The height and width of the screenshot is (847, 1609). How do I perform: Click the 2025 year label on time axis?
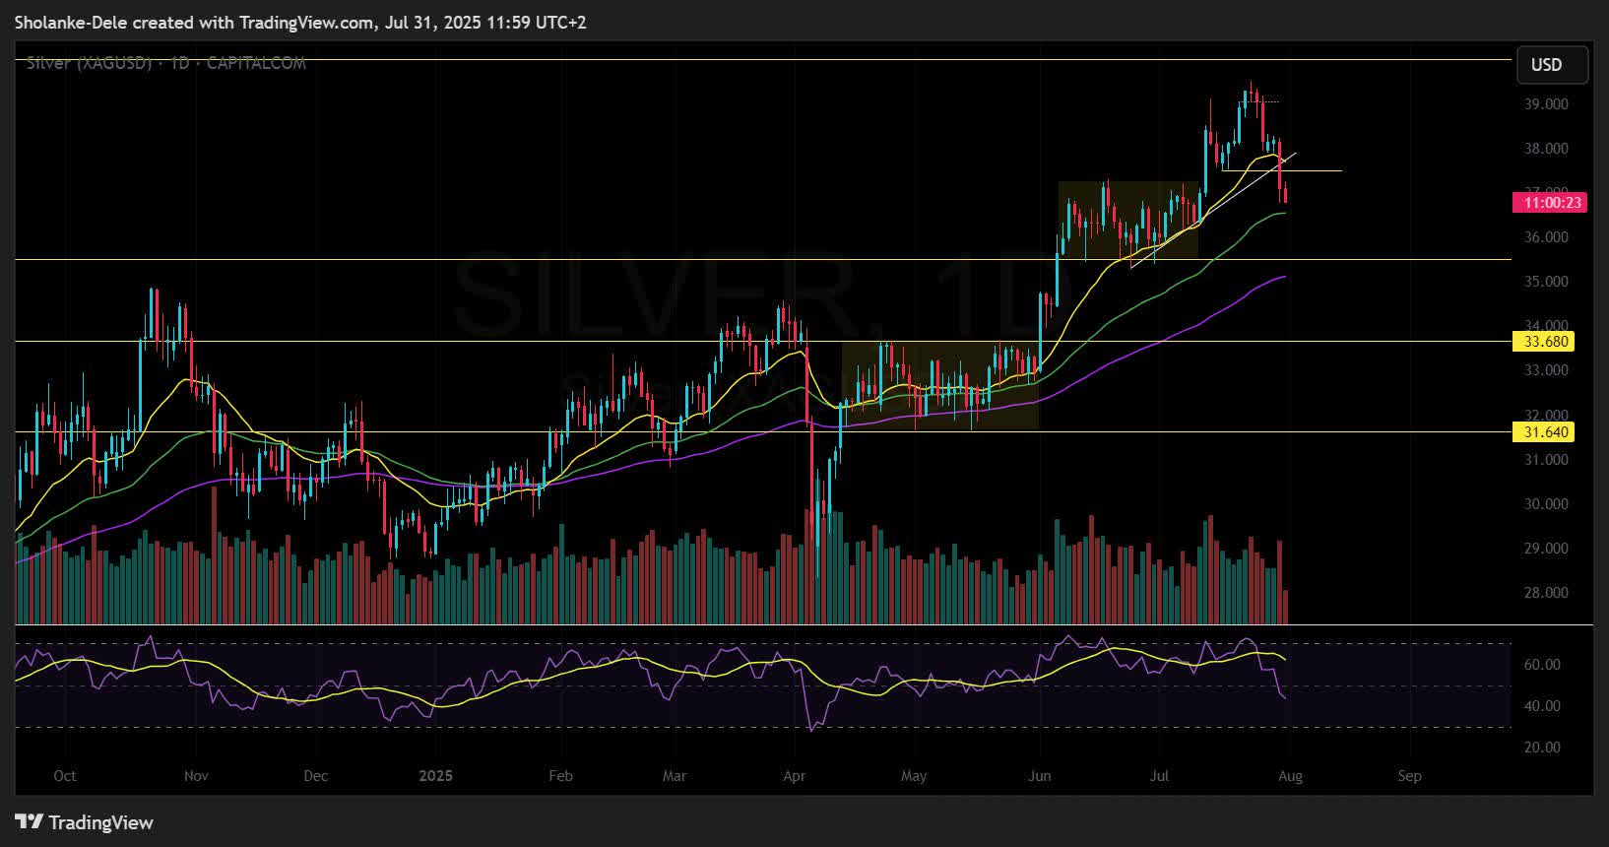pos(435,776)
